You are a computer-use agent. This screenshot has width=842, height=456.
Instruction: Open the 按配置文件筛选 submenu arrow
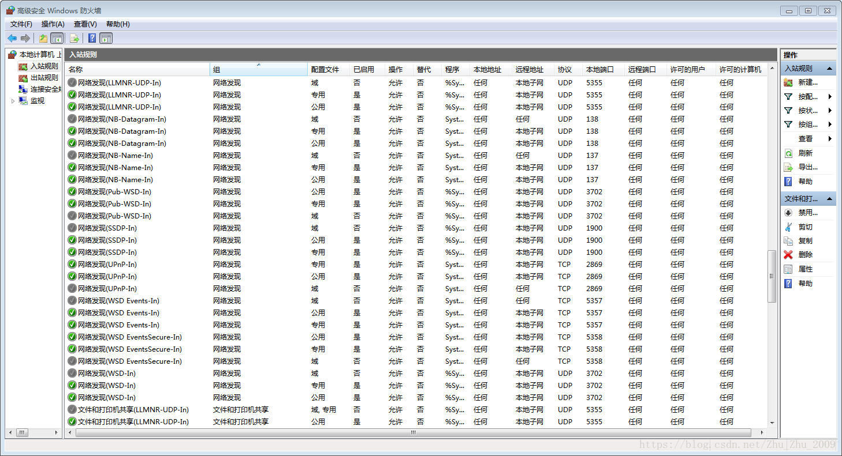[x=830, y=97]
